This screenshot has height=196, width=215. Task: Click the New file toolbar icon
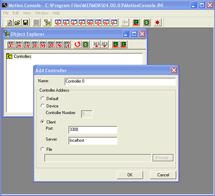10,22
